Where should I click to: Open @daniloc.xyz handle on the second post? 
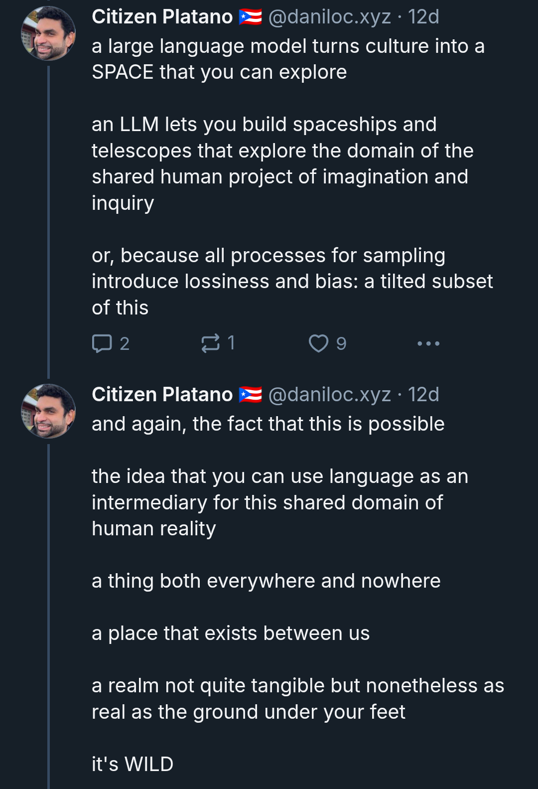pos(329,395)
